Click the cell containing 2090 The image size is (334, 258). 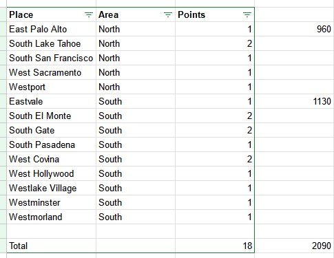coord(294,246)
